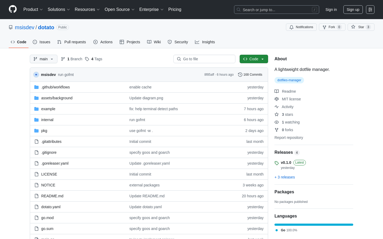Expand the Enterprise menu
Image resolution: width=383 pixels, height=239 pixels.
(151, 10)
